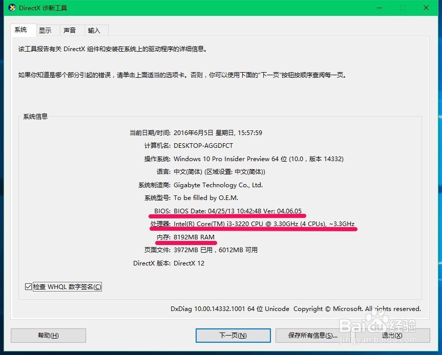Close the DirectX 诊断工具 window
This screenshot has width=442, height=355.
tap(426, 8)
